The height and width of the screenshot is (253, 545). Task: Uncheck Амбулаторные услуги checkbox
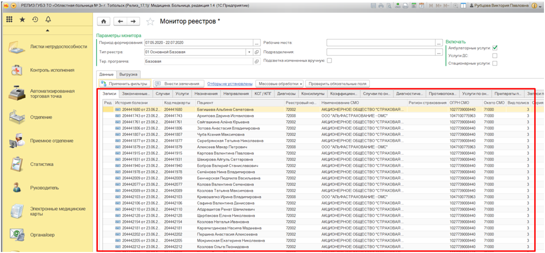tap(494, 48)
